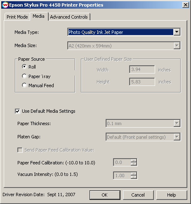Select Manual Feed paper source
Screen dimensions: 191x204
tap(24, 85)
